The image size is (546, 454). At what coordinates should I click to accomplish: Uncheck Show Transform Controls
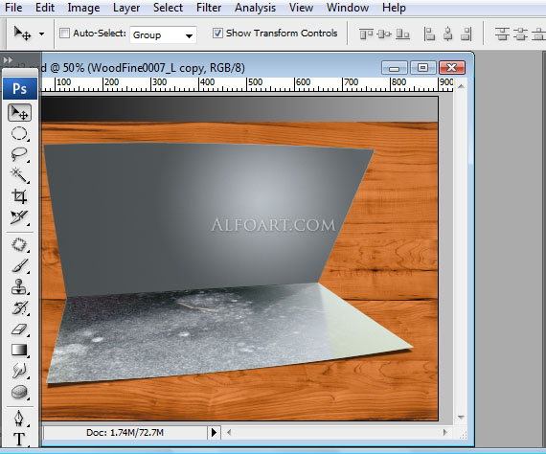coord(217,34)
